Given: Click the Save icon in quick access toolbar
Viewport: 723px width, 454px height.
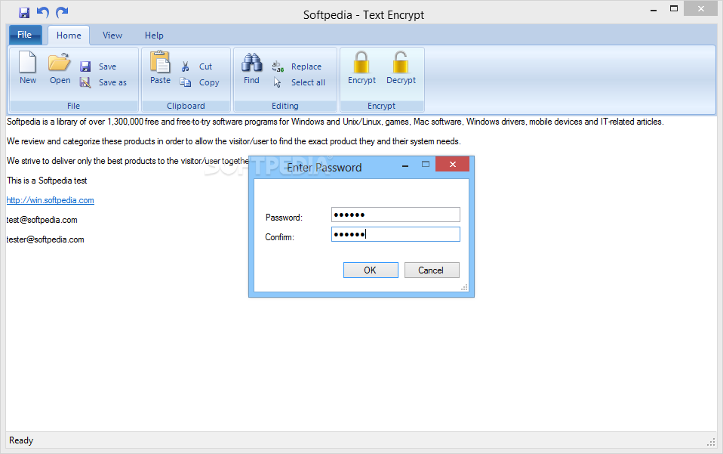Looking at the screenshot, I should tap(24, 12).
